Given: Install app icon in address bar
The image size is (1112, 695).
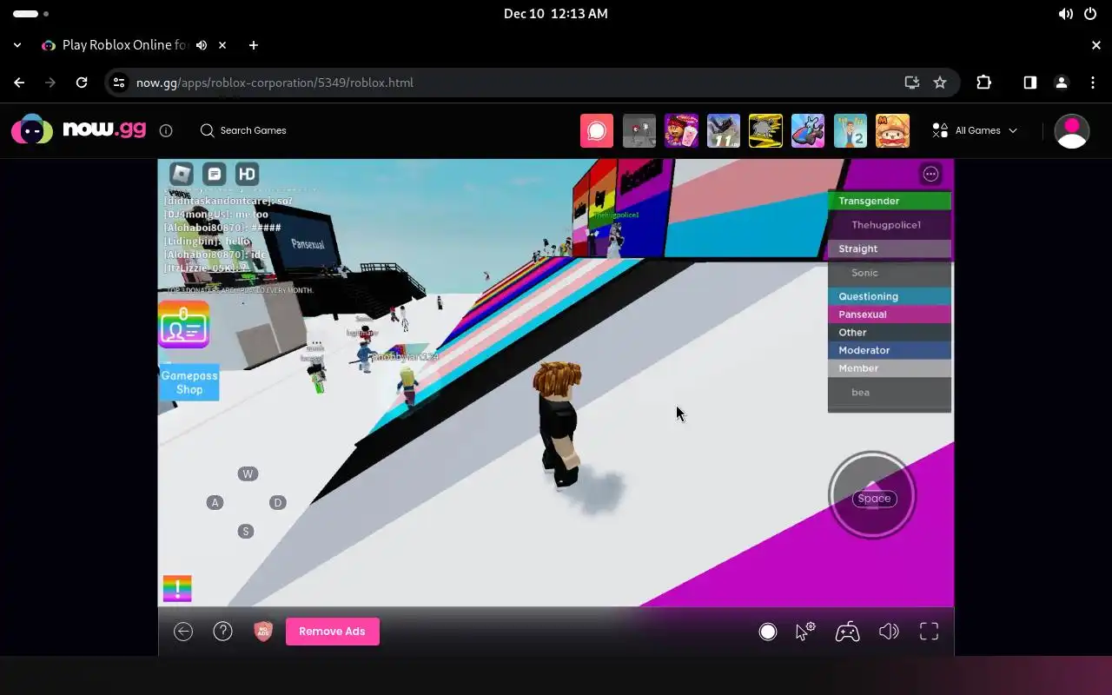Looking at the screenshot, I should click(911, 83).
